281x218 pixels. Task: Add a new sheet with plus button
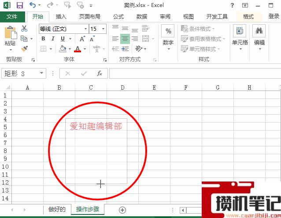click(x=122, y=210)
